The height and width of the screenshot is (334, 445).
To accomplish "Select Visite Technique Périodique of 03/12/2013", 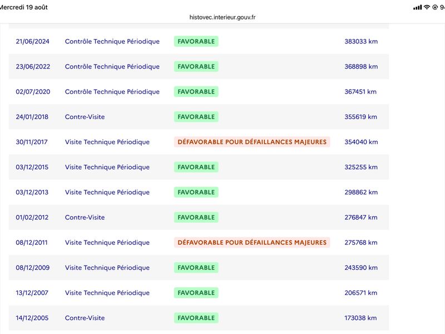I will tap(107, 192).
